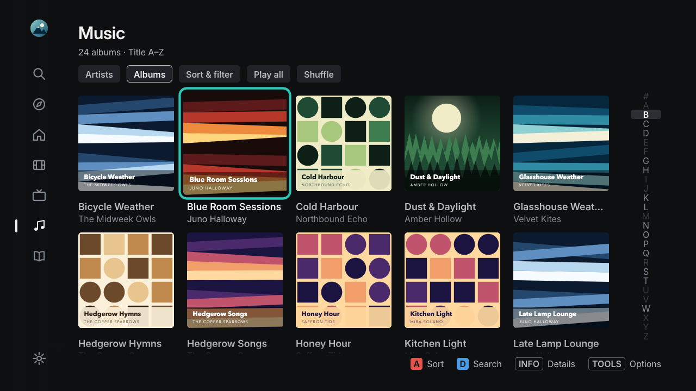Open the Sort & filter menu
696x391 pixels.
[209, 74]
